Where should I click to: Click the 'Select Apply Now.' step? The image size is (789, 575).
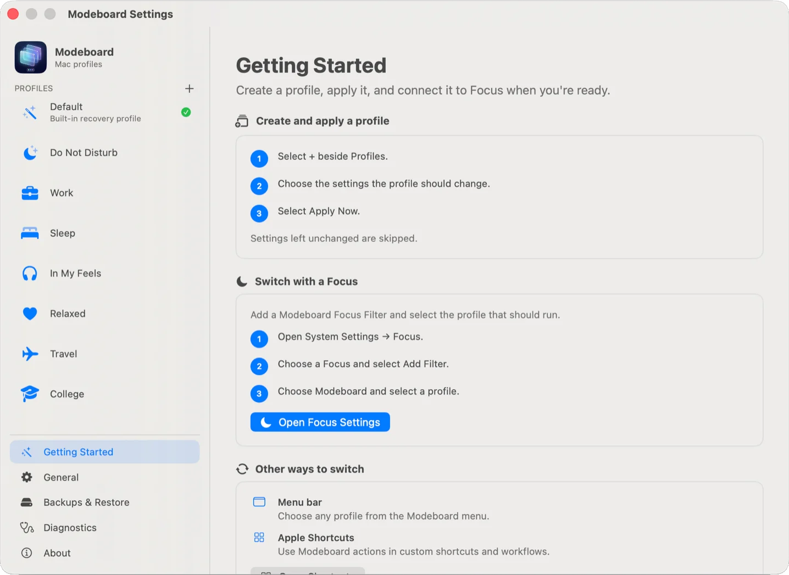pos(319,211)
